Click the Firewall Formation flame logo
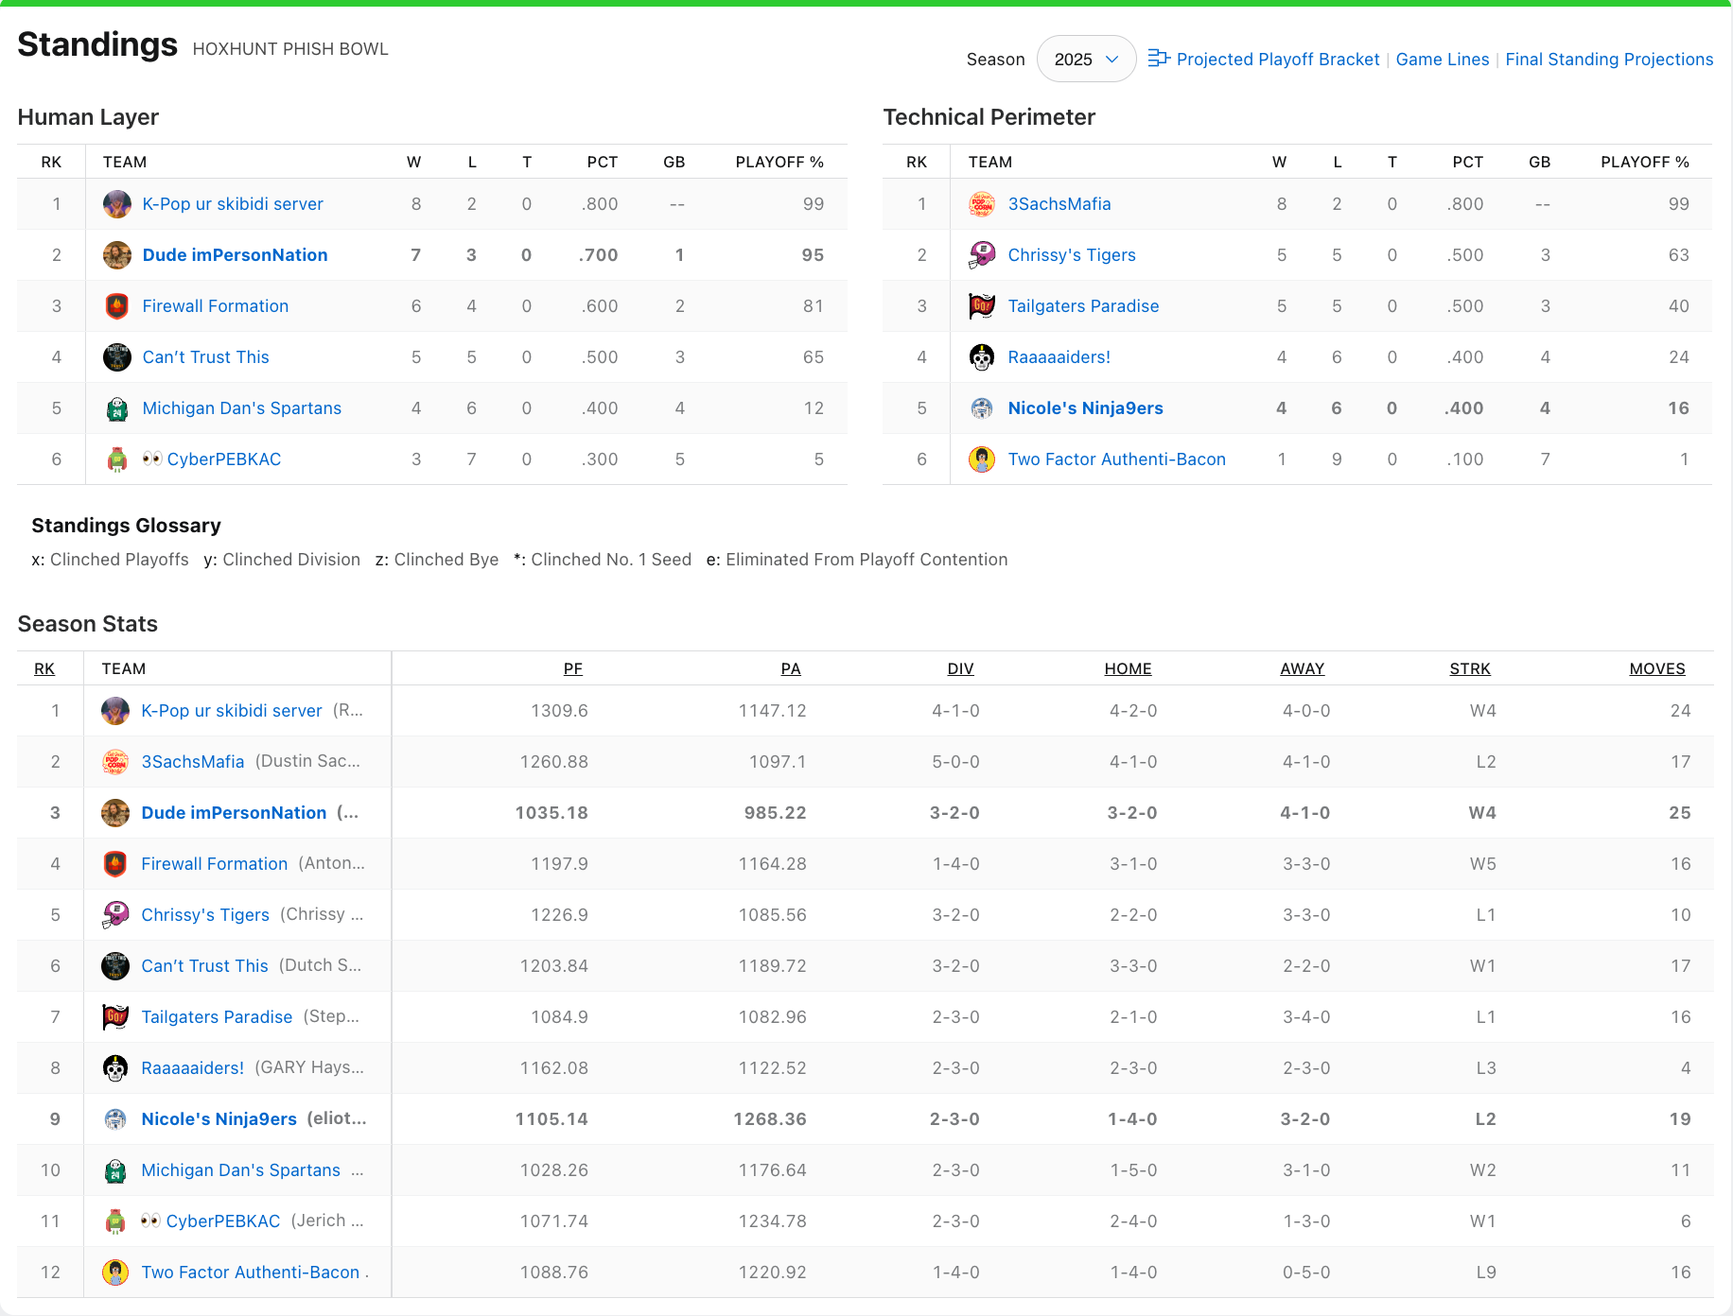 pos(116,305)
